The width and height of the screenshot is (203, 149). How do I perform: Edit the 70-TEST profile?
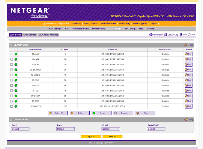(x=189, y=91)
